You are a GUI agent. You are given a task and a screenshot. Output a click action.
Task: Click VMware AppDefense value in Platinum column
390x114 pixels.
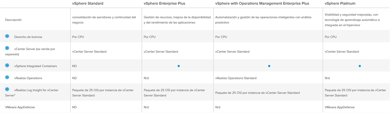click(x=340, y=107)
